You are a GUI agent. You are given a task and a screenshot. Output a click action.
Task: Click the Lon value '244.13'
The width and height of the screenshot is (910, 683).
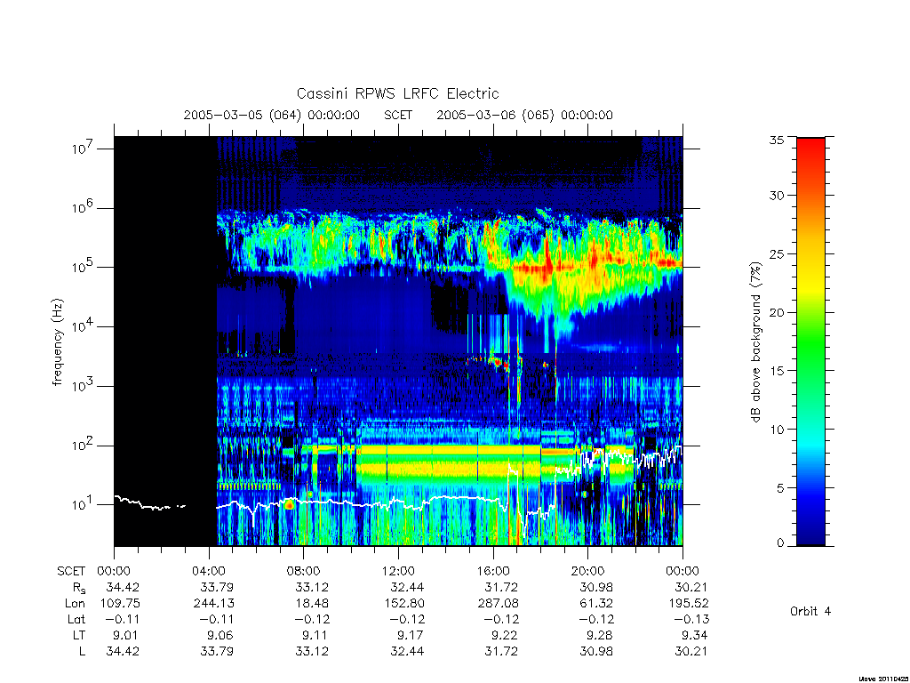click(x=213, y=604)
